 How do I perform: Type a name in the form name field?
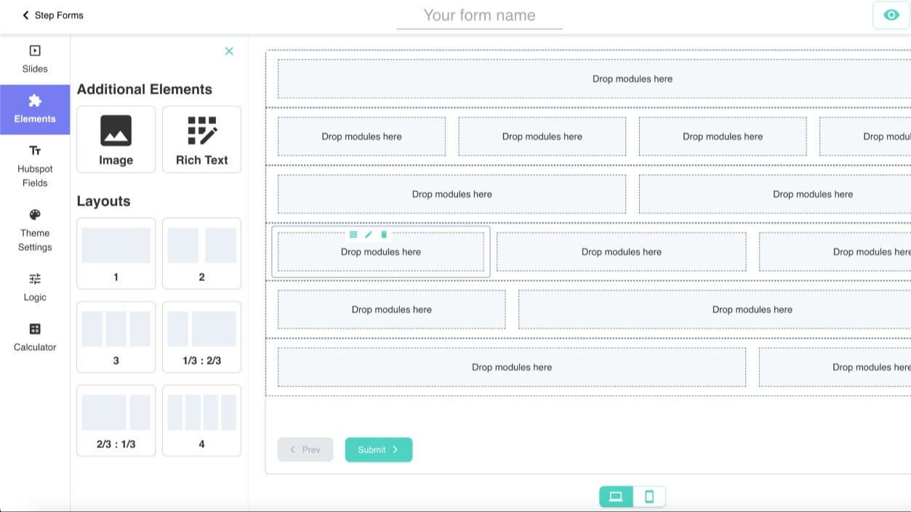click(x=479, y=15)
